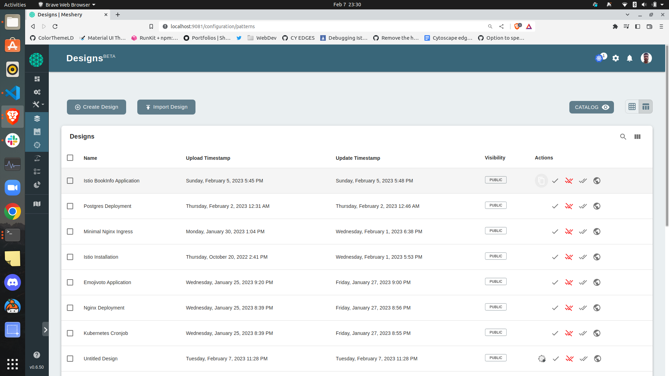Expand the collapsed sidebar with chevron
Viewport: 669px width, 376px height.
(x=45, y=329)
